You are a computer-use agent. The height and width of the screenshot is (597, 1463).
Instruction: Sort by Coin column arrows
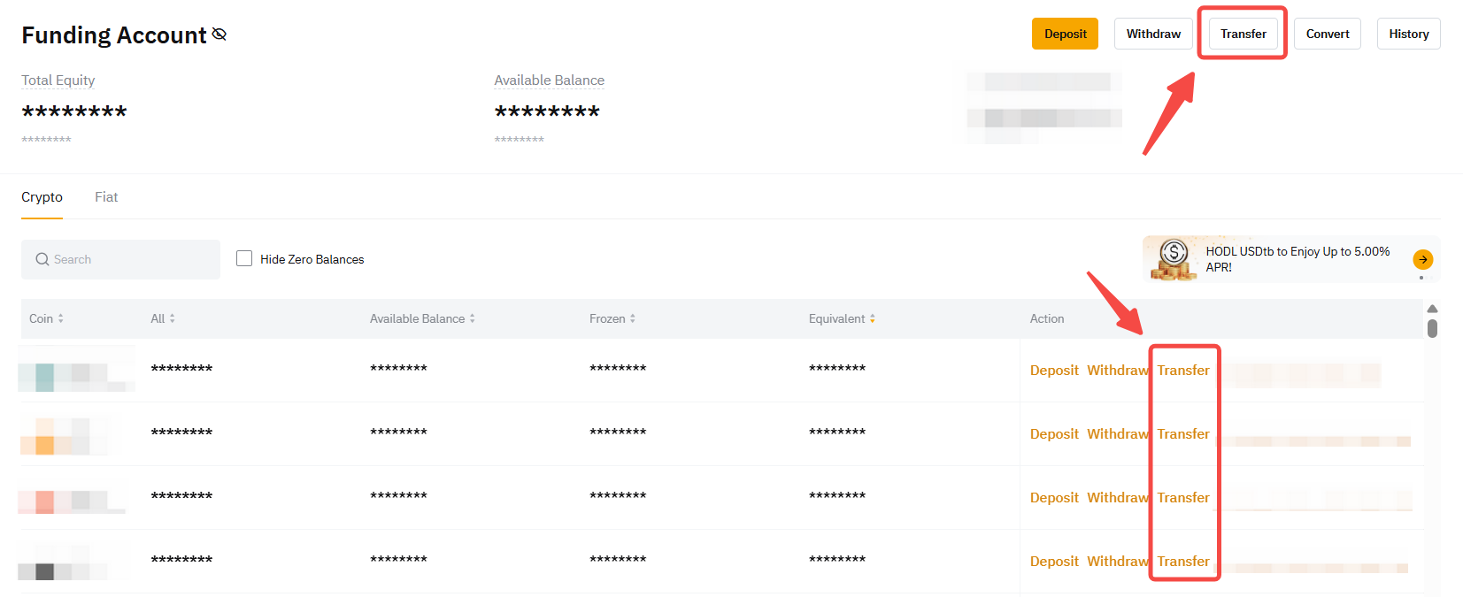(60, 318)
